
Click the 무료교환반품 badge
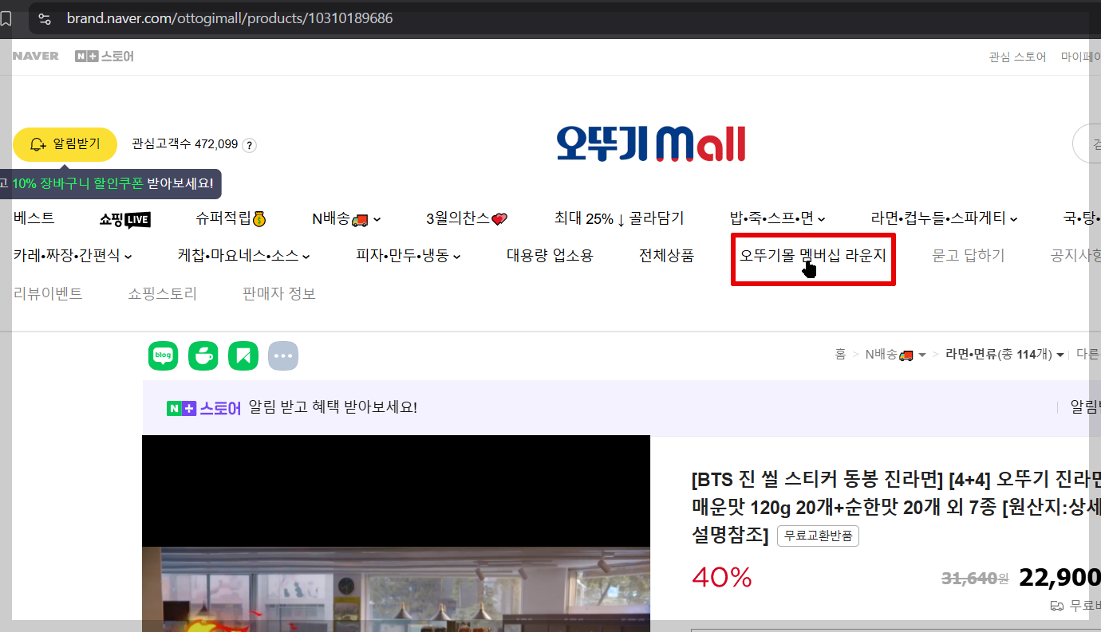[818, 536]
